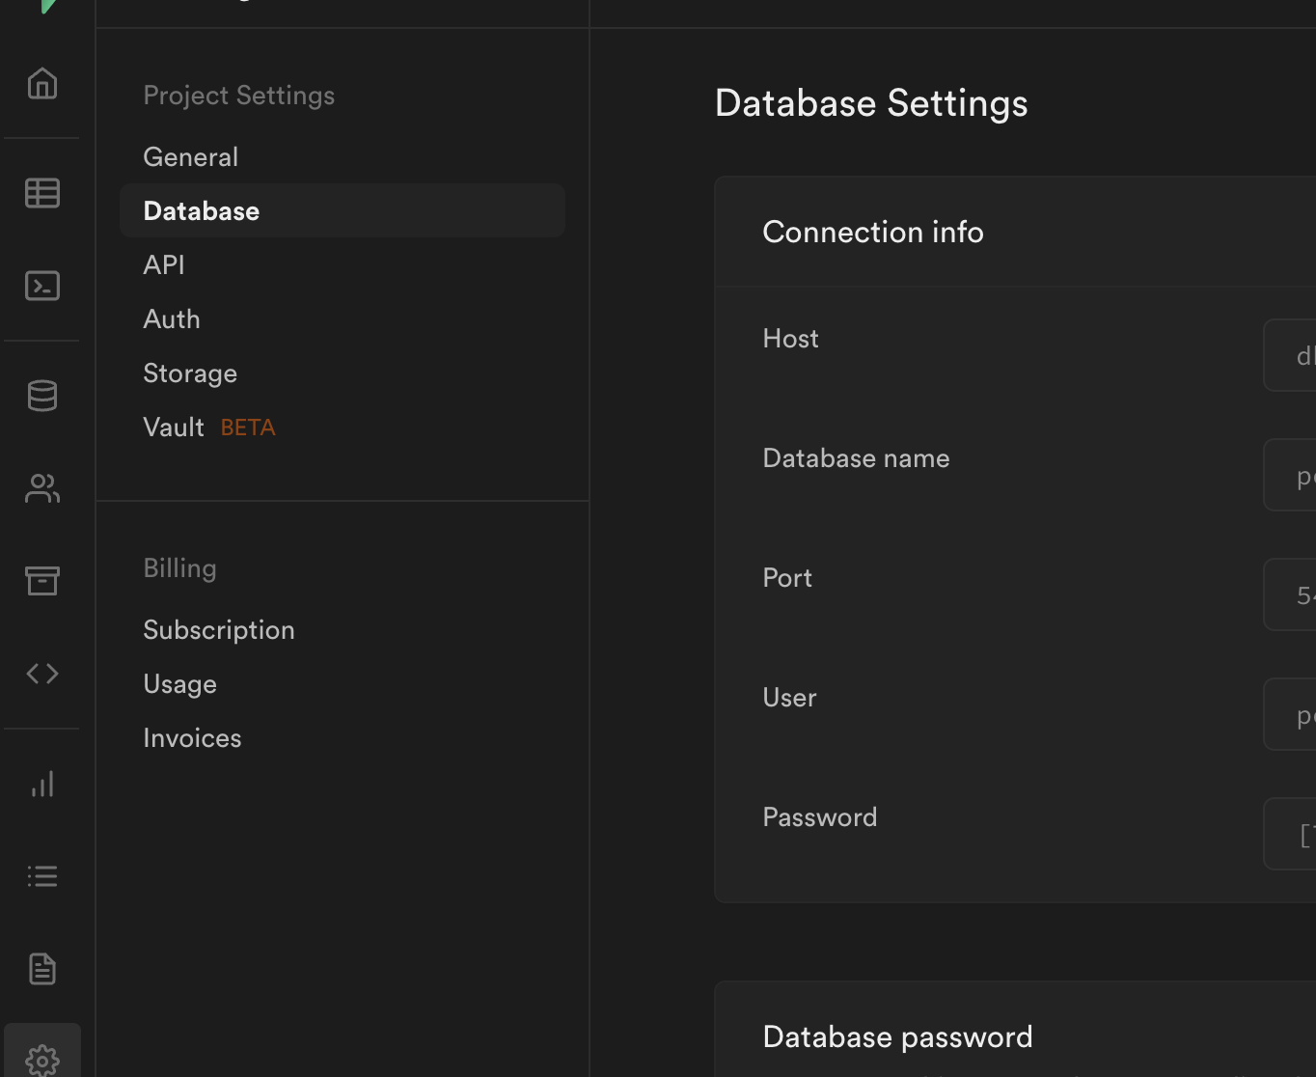Open the Authentication users icon
This screenshot has width=1316, height=1077.
coord(41,488)
